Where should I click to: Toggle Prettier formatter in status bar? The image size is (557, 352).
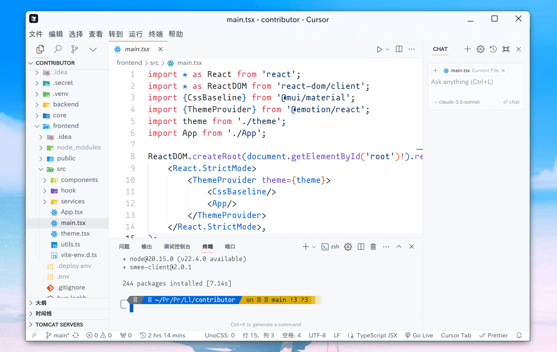pyautogui.click(x=494, y=335)
